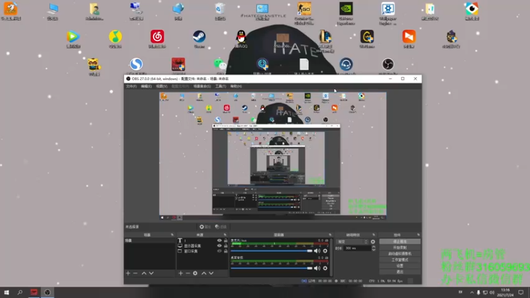Pop out the sources dock
The width and height of the screenshot is (530, 298).
pos(225,234)
